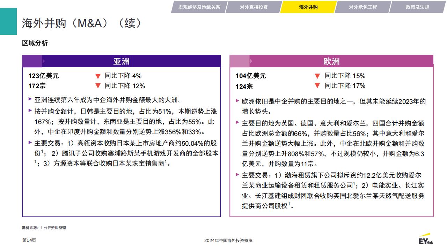Select the text 同比下降 17%
The width and height of the screenshot is (447, 251).
[345, 85]
